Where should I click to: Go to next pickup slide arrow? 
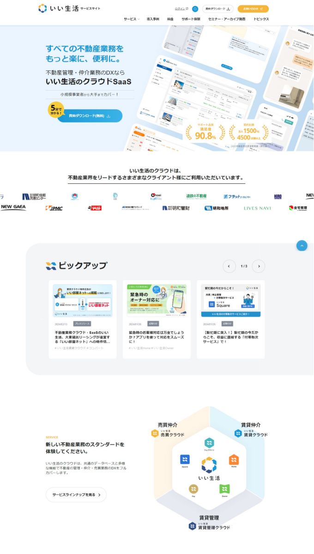259,266
